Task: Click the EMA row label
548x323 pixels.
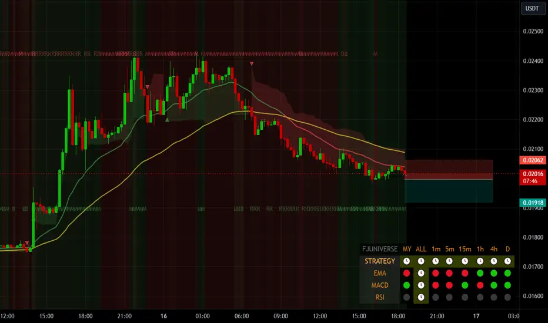Action: (x=380, y=273)
